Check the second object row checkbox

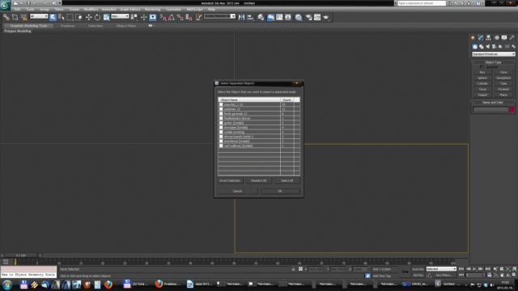click(221, 109)
